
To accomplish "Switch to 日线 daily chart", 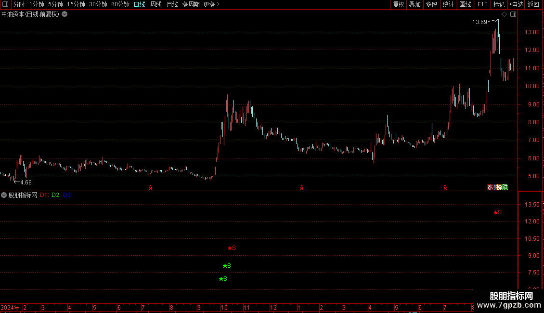I will 140,4.
